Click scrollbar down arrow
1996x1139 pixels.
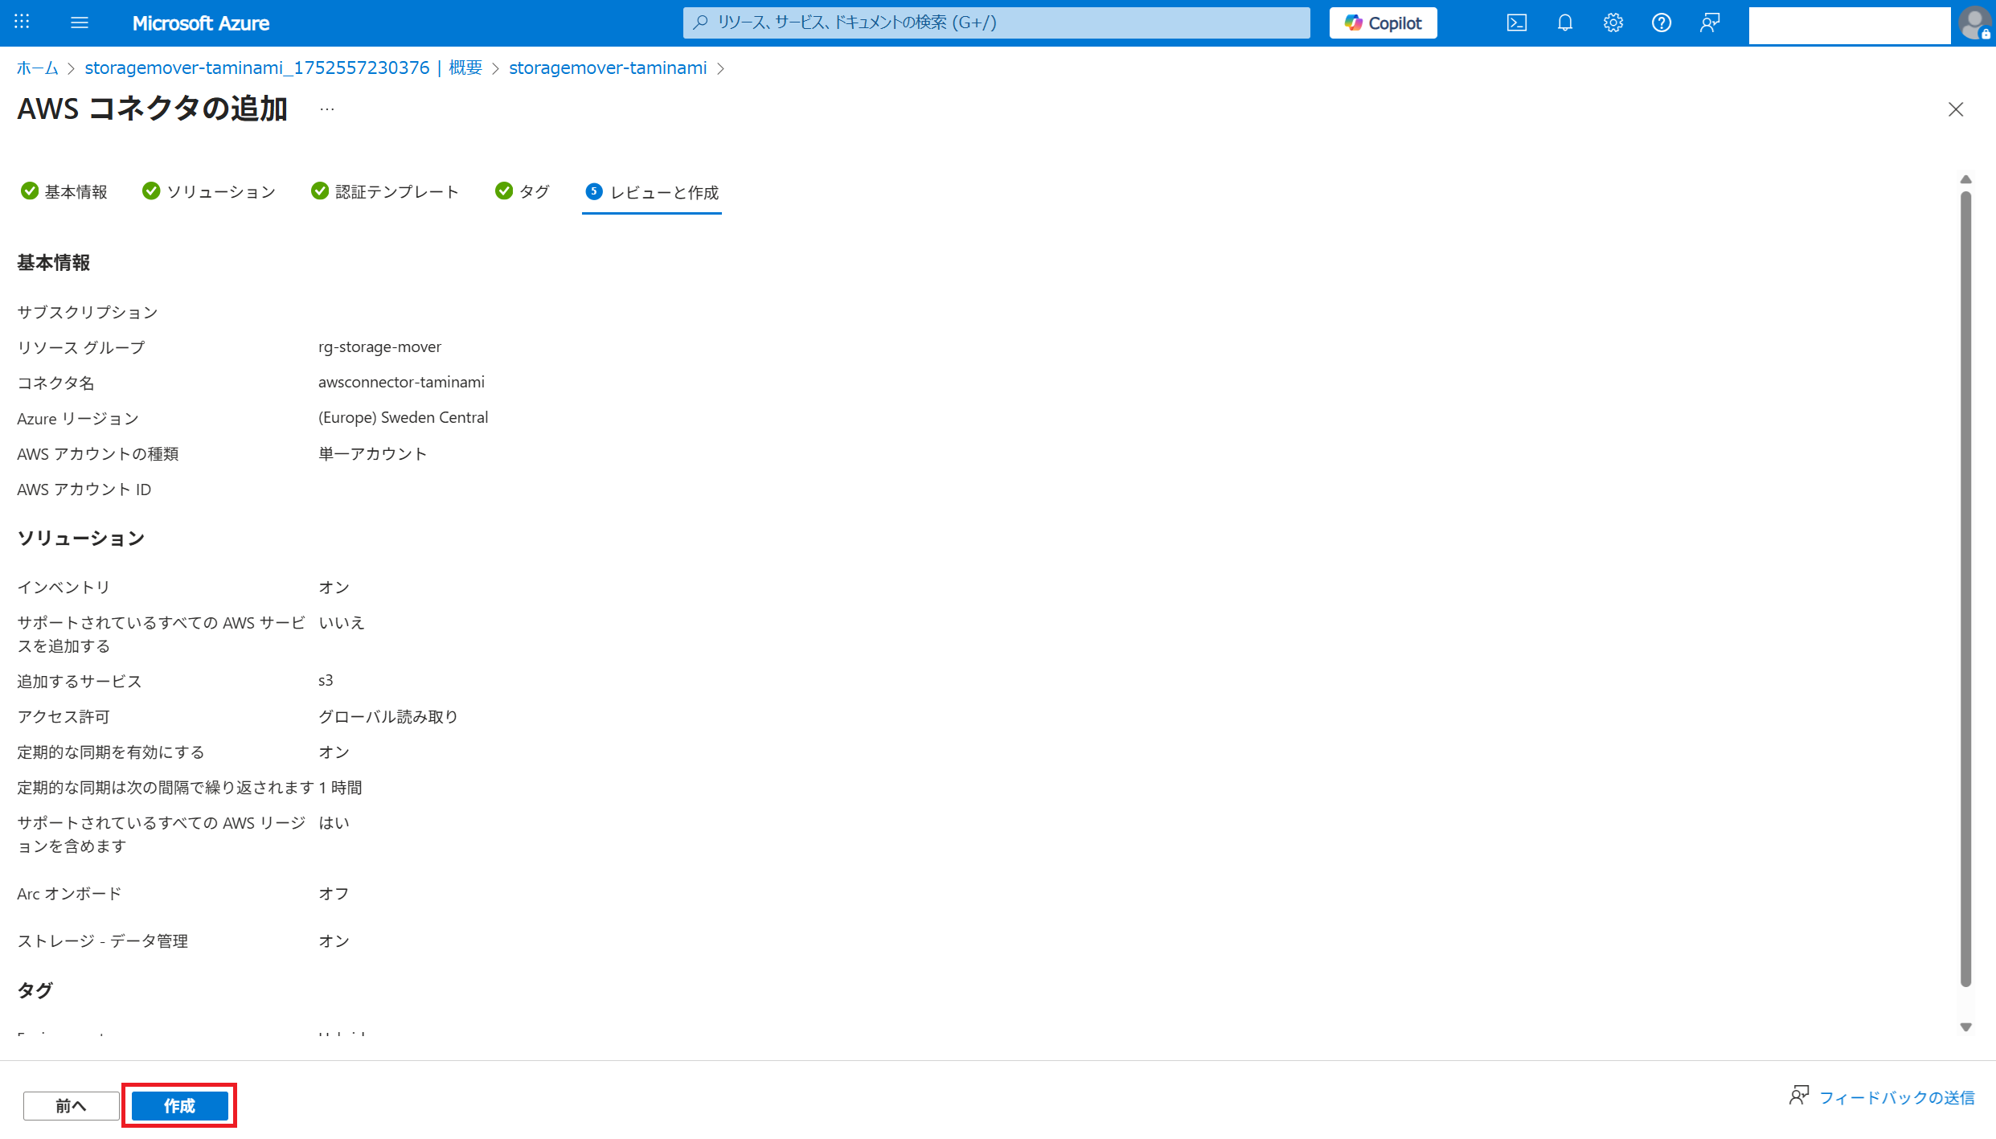[x=1966, y=1026]
